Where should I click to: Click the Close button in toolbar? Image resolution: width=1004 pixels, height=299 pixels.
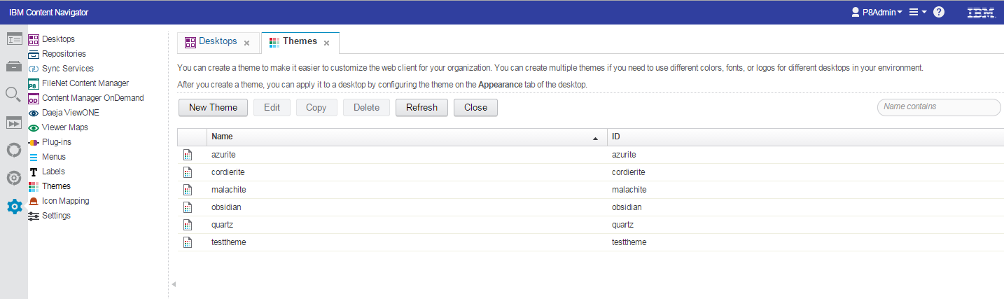pos(475,107)
